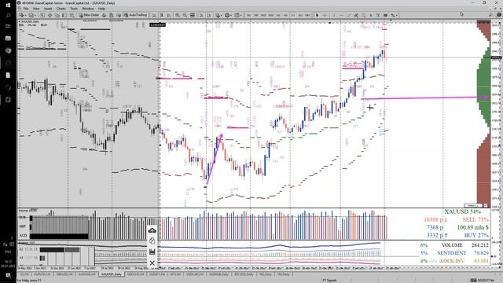This screenshot has height=283, width=503.
Task: Click the New Order button
Action: coord(89,15)
